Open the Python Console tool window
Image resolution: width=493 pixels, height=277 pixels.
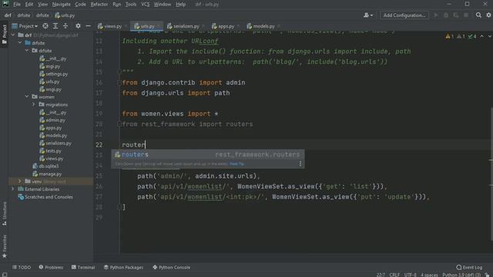[171, 267]
